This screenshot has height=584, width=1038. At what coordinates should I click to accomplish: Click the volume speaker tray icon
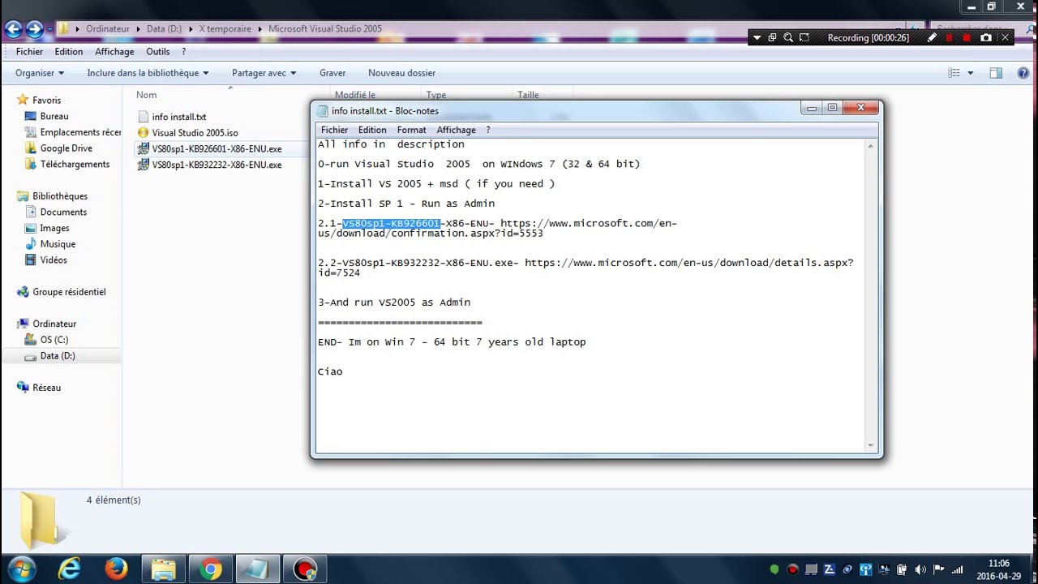coord(920,569)
